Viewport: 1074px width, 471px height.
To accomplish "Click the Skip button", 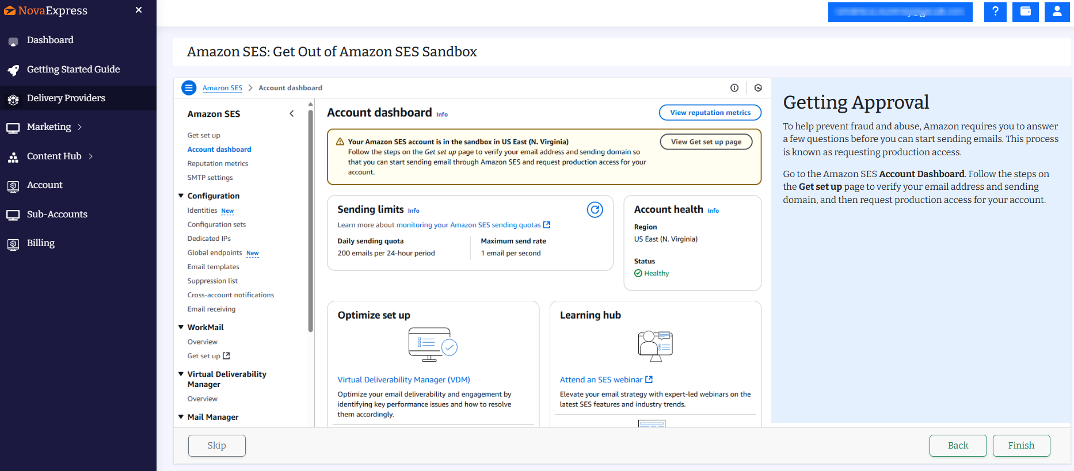I will pos(216,446).
